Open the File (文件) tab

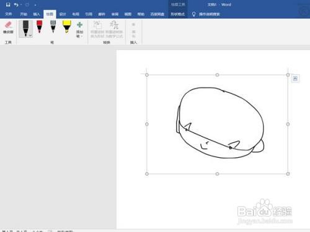(x=9, y=14)
